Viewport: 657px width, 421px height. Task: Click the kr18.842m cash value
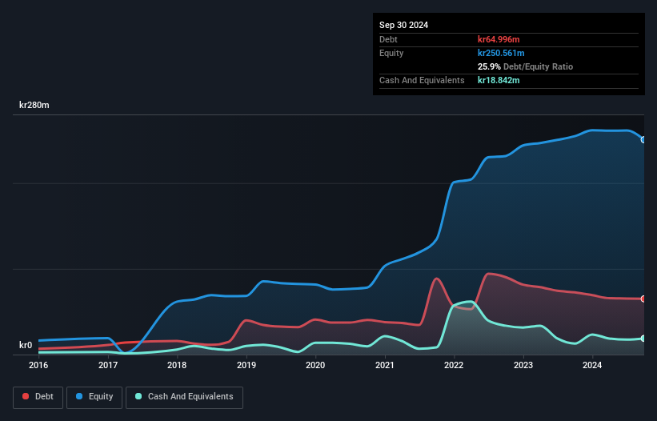click(x=499, y=80)
